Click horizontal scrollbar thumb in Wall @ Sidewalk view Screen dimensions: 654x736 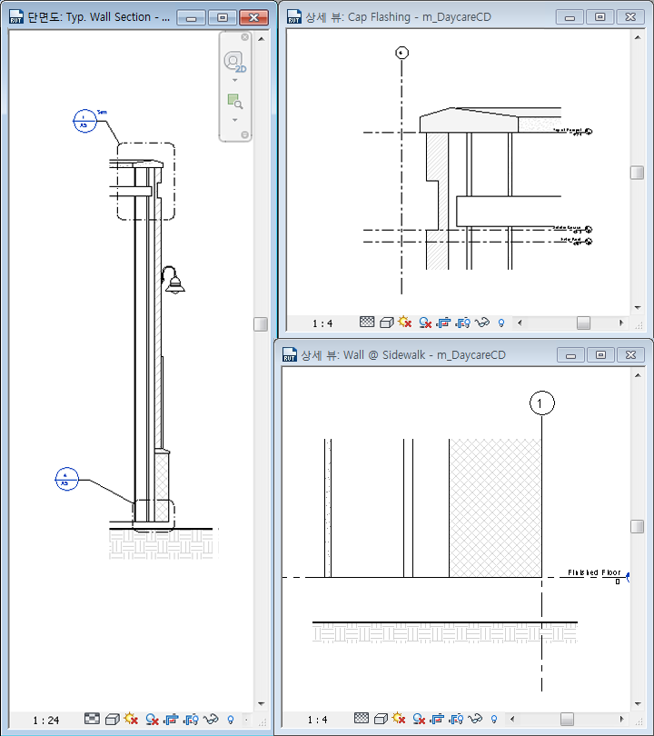pyautogui.click(x=567, y=719)
